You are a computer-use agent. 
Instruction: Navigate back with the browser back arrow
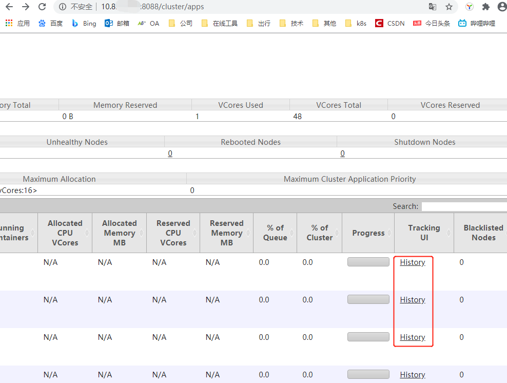coord(9,7)
